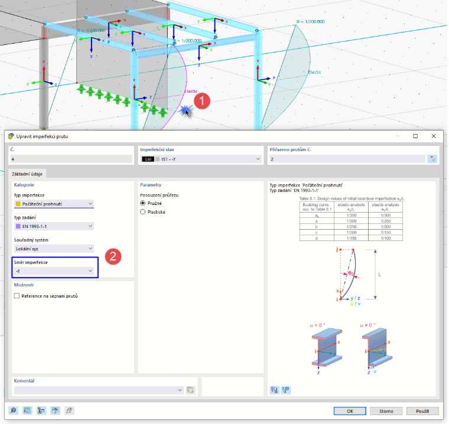
Task: Click the right icon under the imperfection graphic
Action: pos(286,390)
